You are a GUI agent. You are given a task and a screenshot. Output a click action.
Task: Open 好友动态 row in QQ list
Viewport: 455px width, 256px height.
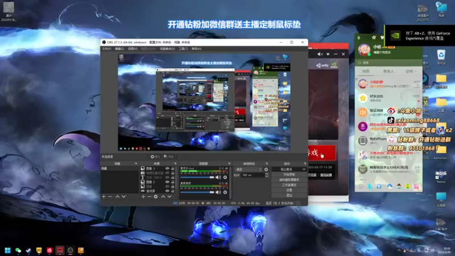pyautogui.click(x=388, y=98)
